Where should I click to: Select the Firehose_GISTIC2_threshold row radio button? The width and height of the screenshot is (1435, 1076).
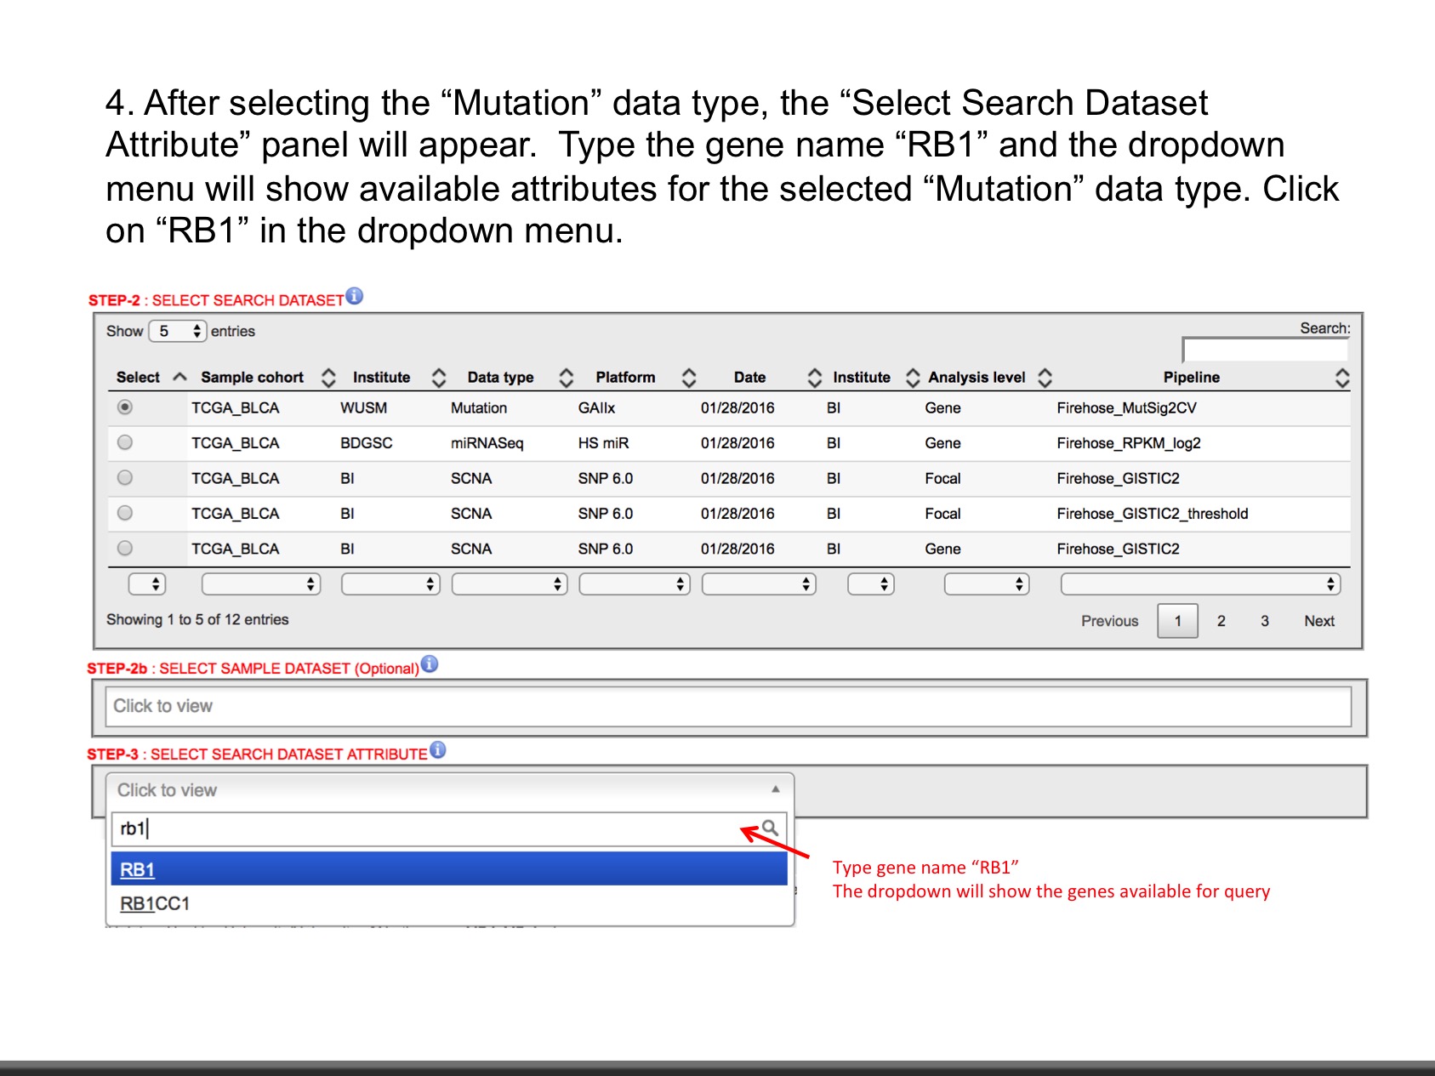click(125, 513)
